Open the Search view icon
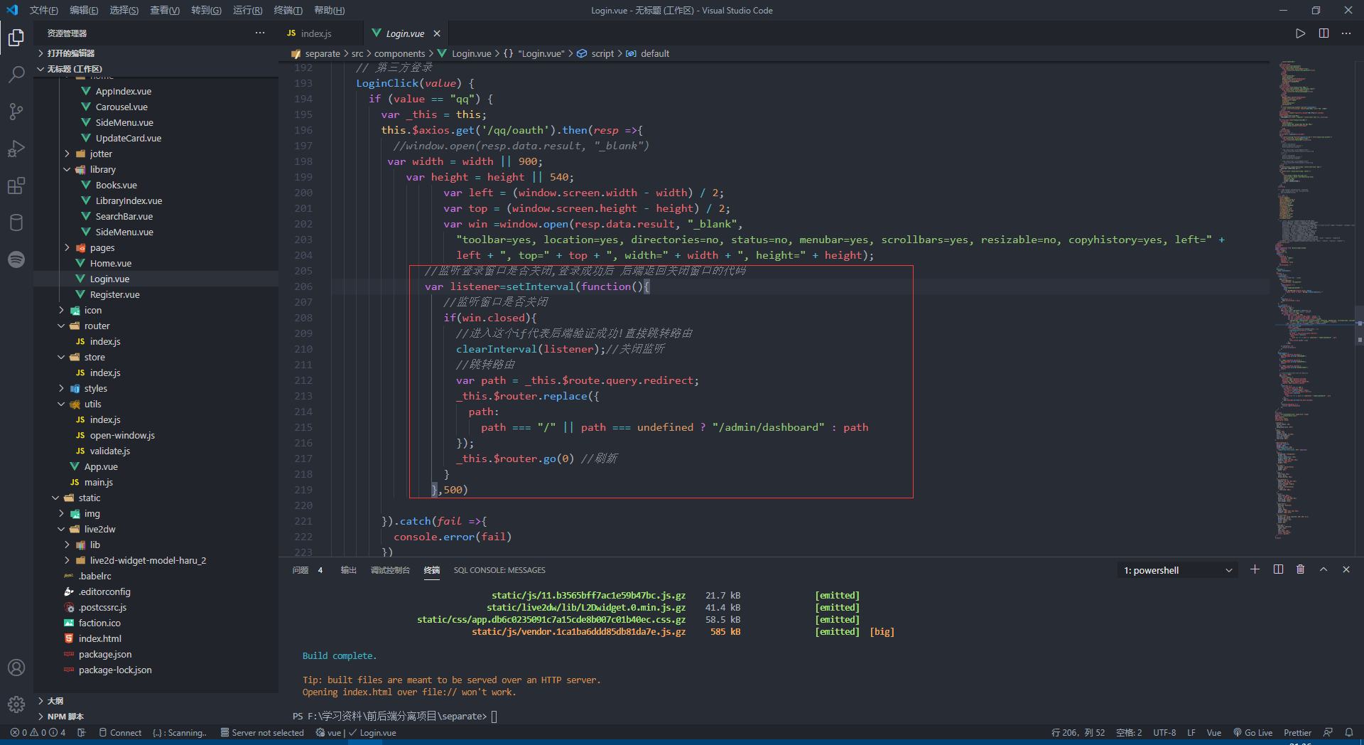The height and width of the screenshot is (745, 1364). 16,75
